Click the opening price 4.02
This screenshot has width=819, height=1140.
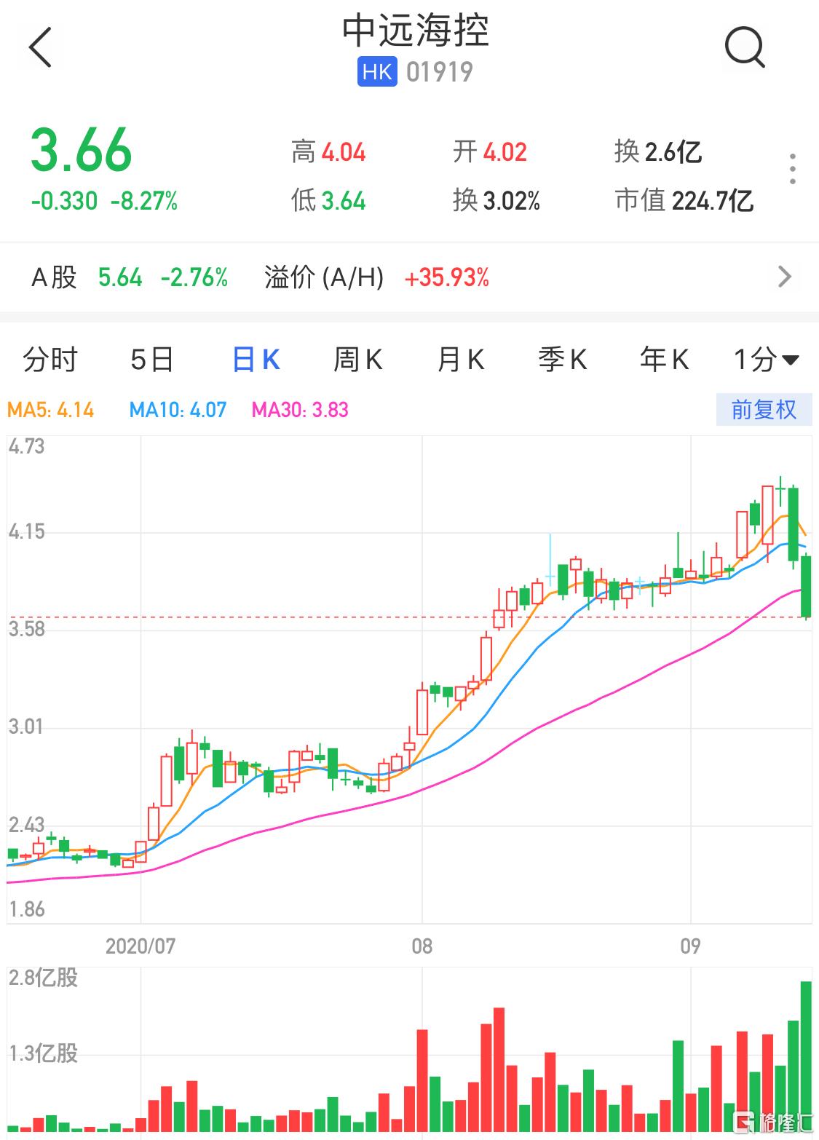[505, 153]
